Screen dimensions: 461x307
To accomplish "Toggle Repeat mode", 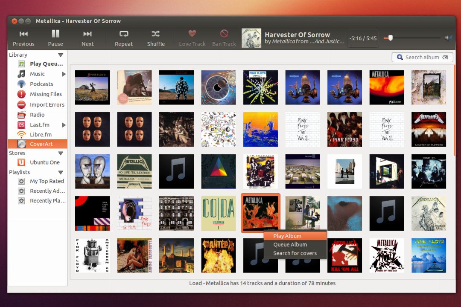I will pos(124,38).
